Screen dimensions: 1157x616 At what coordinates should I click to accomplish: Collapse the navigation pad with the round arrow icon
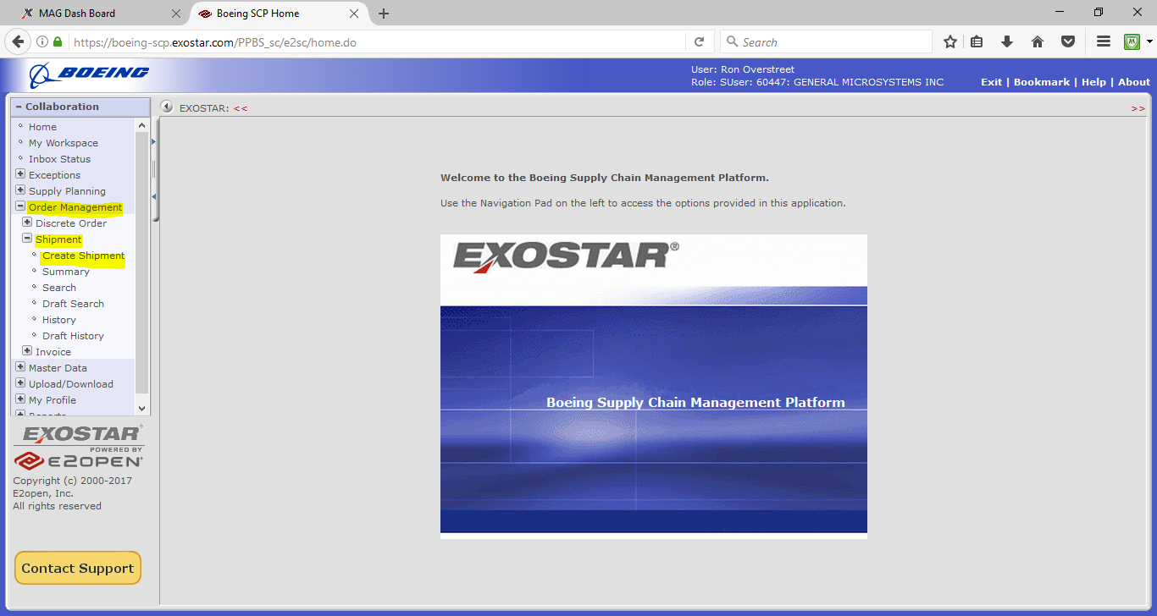167,107
